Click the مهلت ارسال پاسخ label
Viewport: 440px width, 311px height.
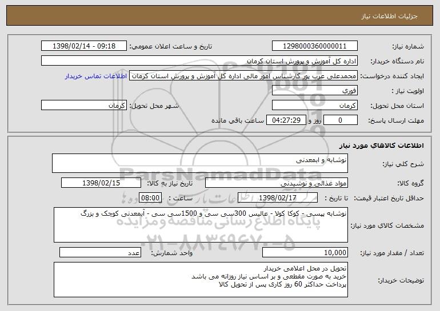click(396, 120)
